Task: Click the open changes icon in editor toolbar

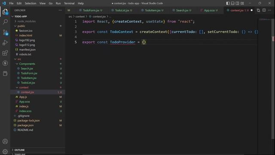Action: pyautogui.click(x=258, y=10)
